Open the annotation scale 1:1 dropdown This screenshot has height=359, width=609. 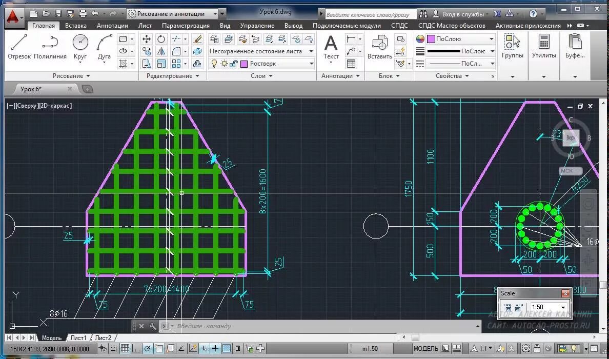(x=481, y=349)
